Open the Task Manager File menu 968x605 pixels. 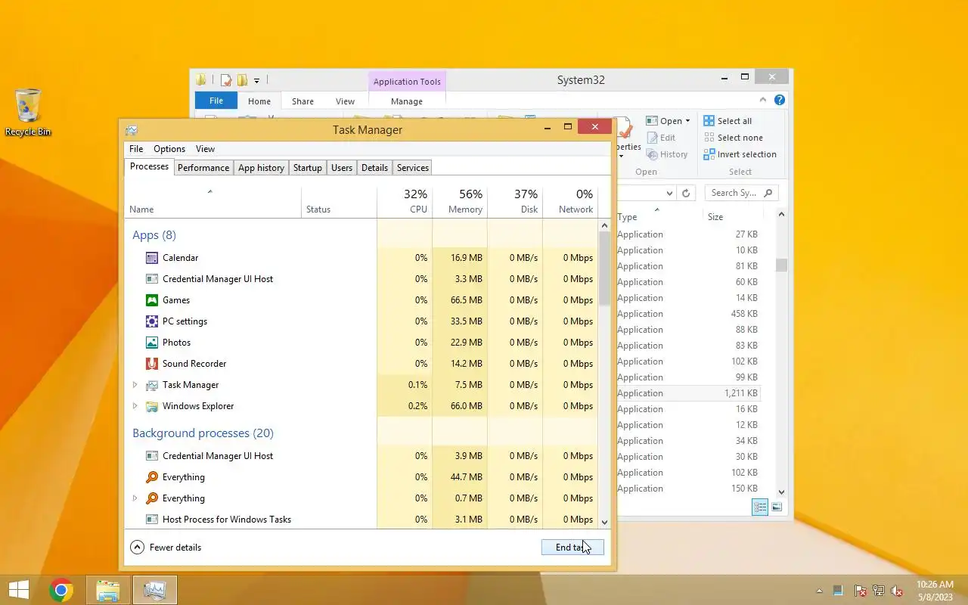[136, 149]
